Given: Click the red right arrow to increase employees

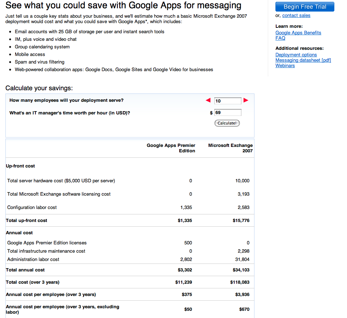Looking at the screenshot, I should coord(246,100).
